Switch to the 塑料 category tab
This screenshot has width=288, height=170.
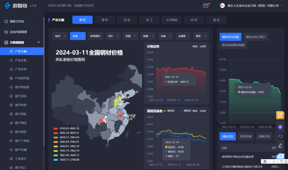click(105, 20)
